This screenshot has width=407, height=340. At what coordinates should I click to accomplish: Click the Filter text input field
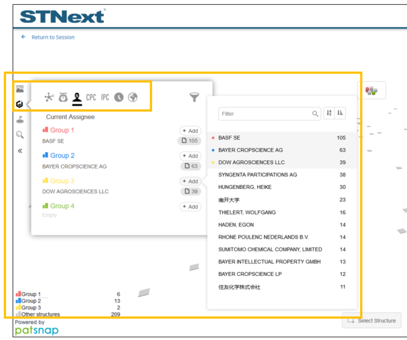pos(265,114)
